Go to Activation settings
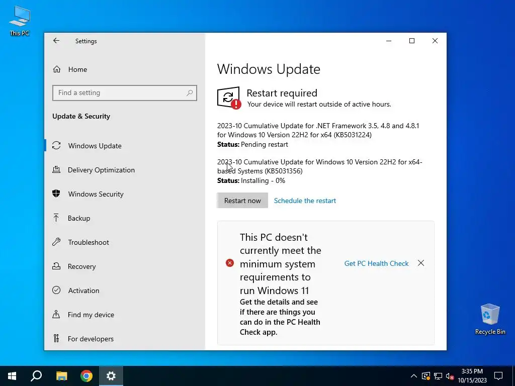Image resolution: width=515 pixels, height=386 pixels. [x=125, y=290]
